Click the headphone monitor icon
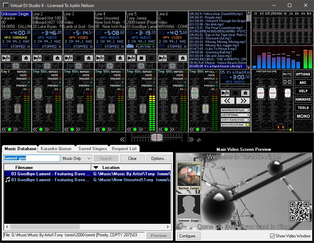This screenshot has width=314, height=243. tap(281, 127)
